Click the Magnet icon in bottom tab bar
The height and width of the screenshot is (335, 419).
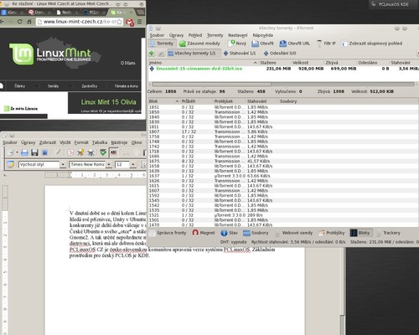195,233
